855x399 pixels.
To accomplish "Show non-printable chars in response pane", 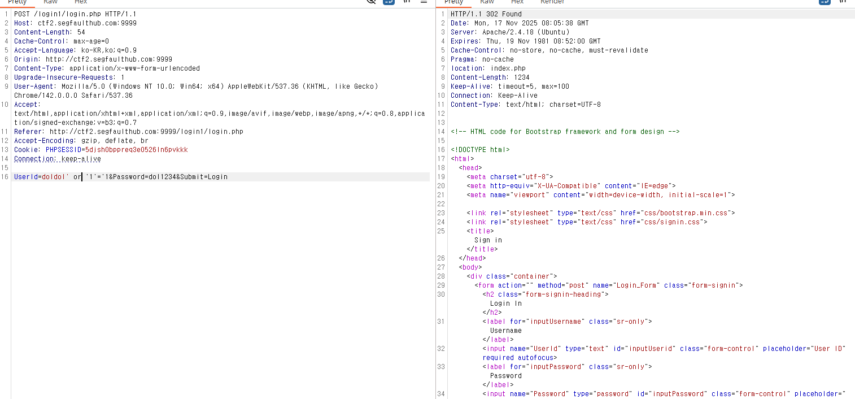I will point(843,2).
